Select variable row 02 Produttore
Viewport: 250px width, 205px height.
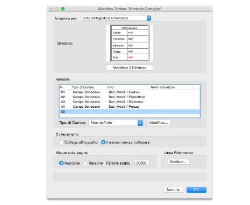130,97
